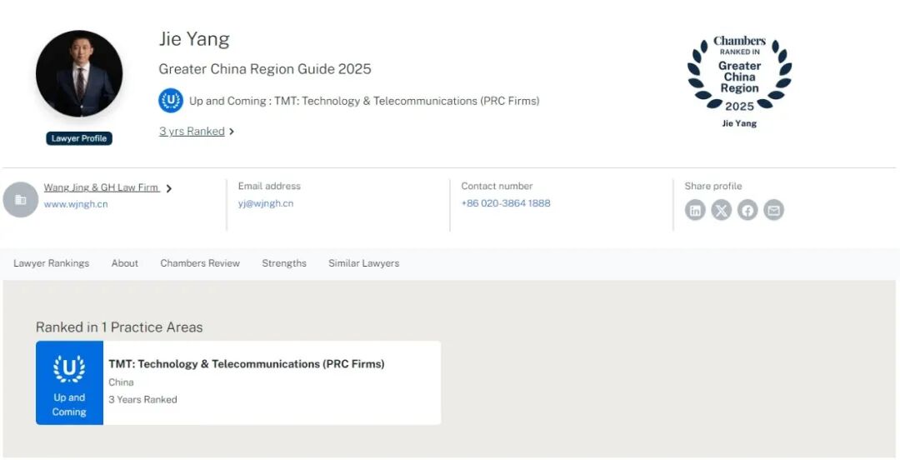Share profile on LinkedIn
The width and height of the screenshot is (900, 460).
(x=695, y=210)
